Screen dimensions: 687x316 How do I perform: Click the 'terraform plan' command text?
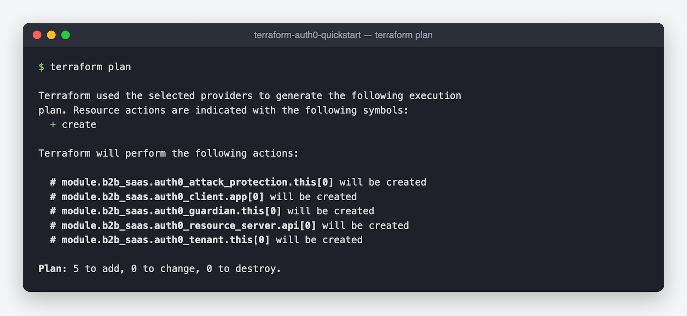[91, 67]
